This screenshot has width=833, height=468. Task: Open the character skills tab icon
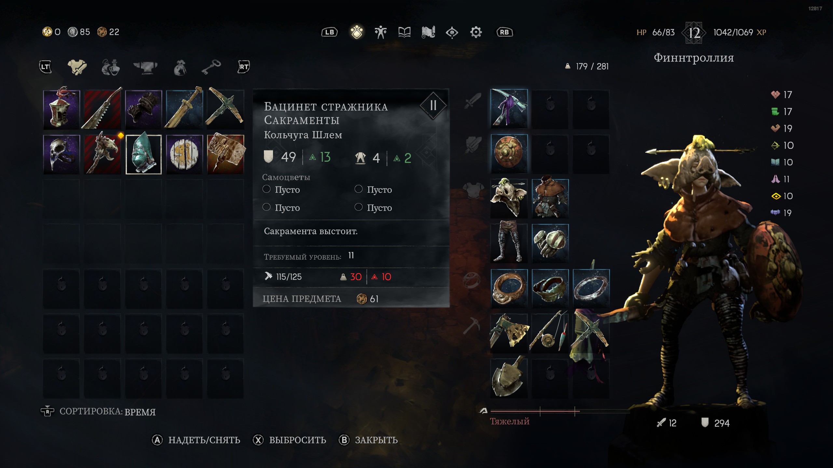pos(380,32)
